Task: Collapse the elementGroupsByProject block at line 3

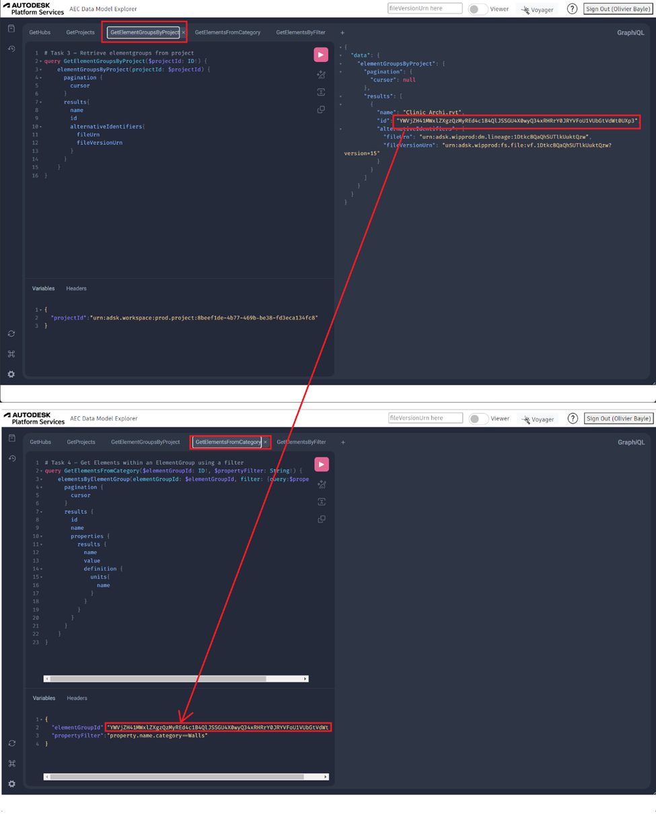Action: (x=41, y=69)
